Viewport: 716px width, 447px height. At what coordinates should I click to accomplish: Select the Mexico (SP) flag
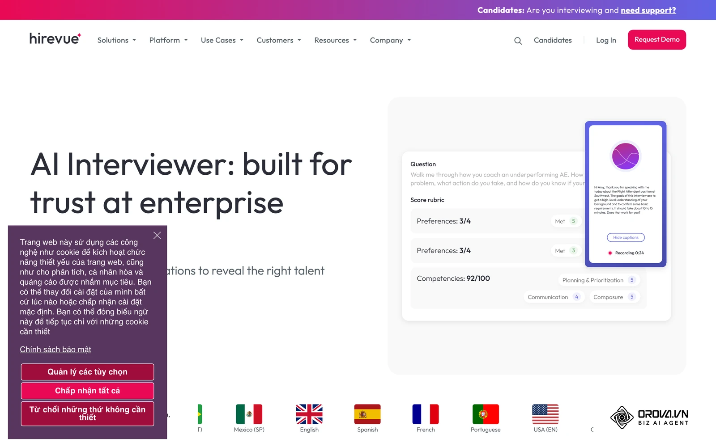pos(249,414)
